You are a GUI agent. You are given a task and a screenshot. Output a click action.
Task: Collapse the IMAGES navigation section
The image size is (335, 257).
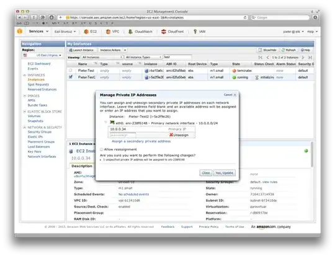pos(24,96)
